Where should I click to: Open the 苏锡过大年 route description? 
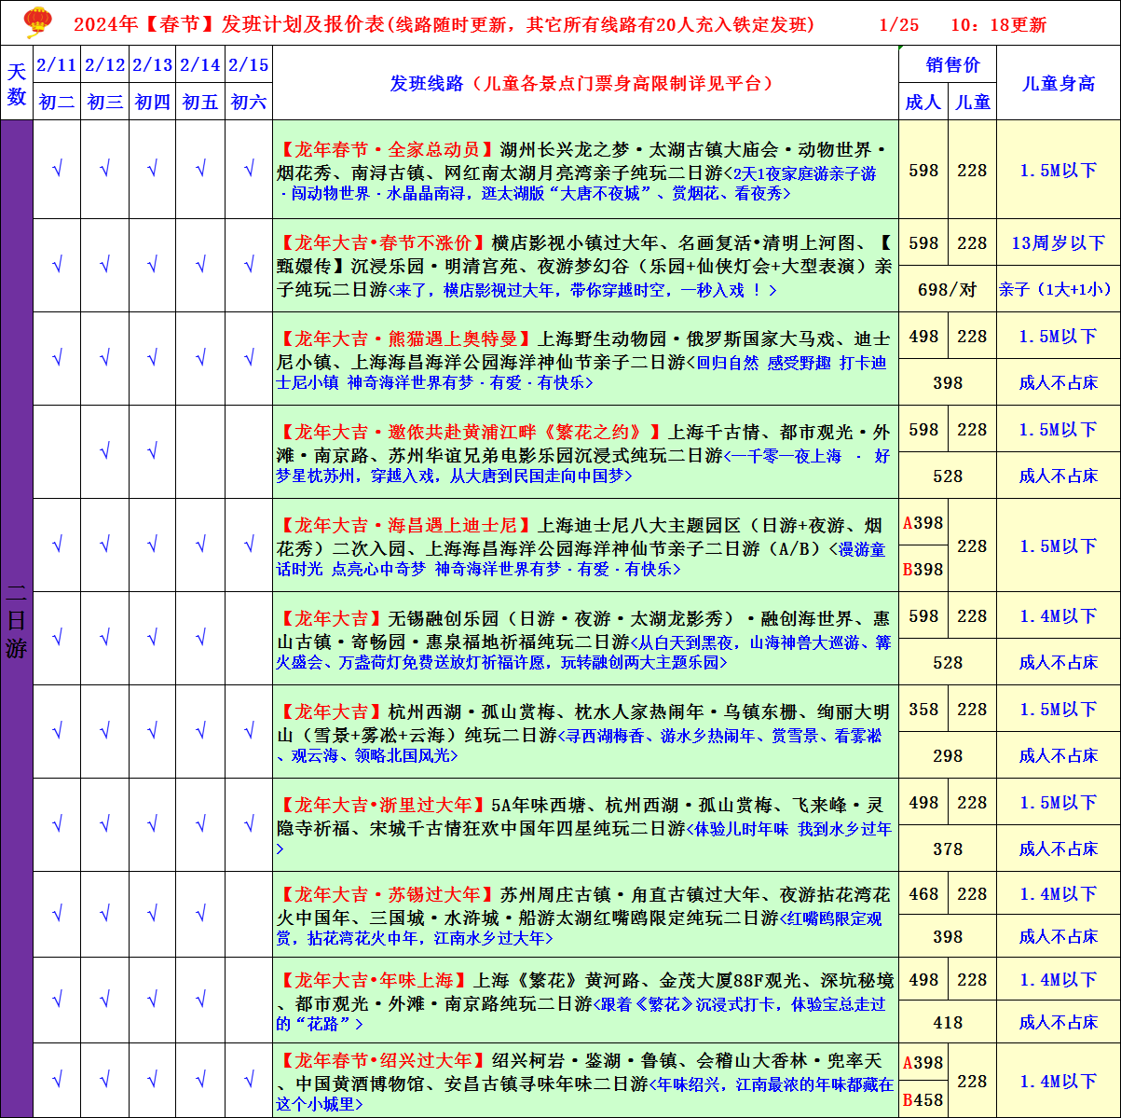(x=585, y=915)
